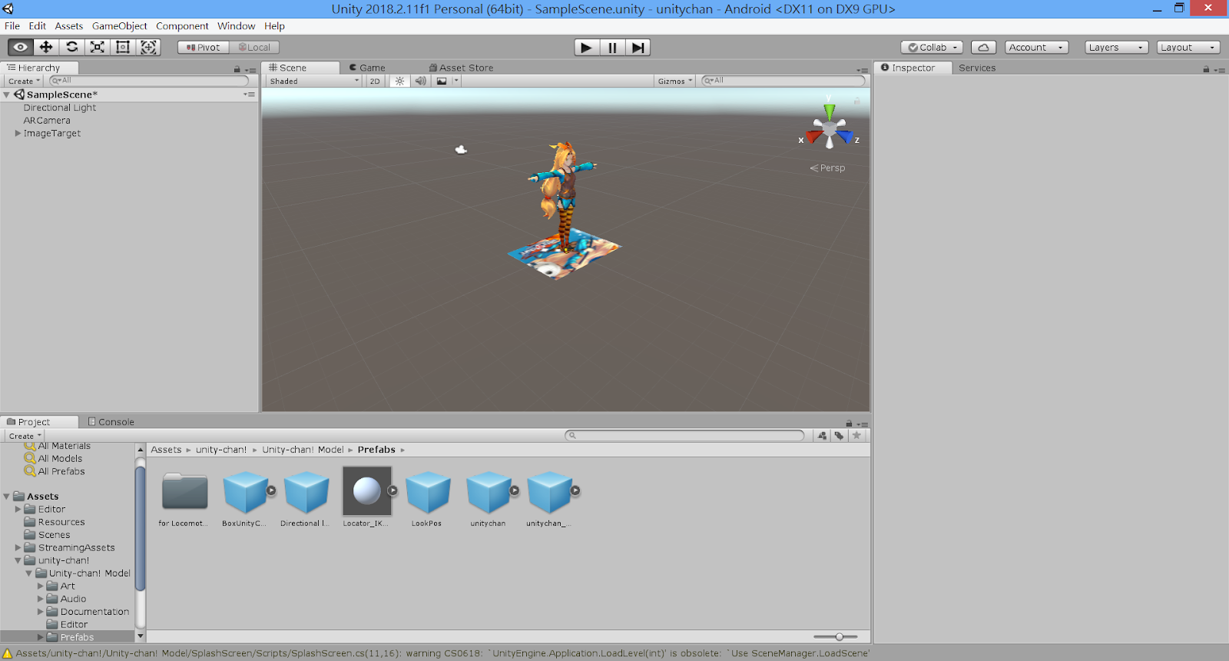Image resolution: width=1229 pixels, height=661 pixels.
Task: Open Collab dropdown
Action: [932, 47]
